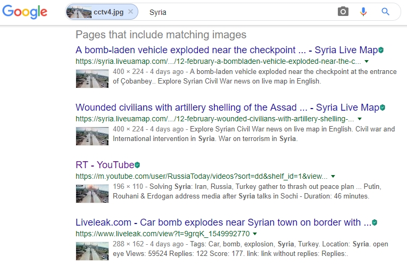Click the m.youtube.com RussiaToday URL text
This screenshot has height=265, width=407.
click(202, 176)
